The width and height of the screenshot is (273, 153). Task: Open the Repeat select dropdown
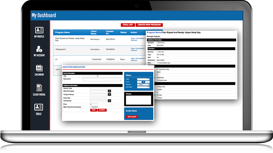[x=143, y=84]
